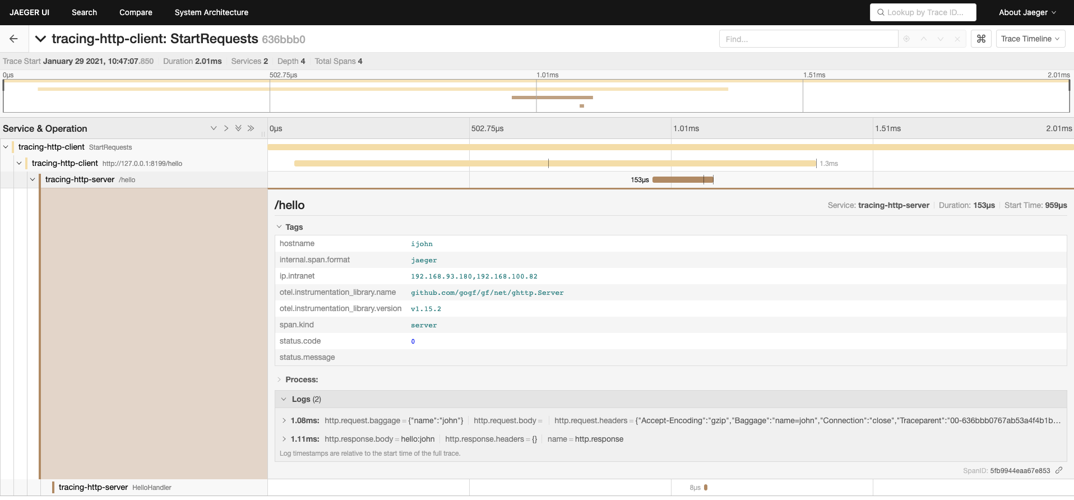Click the Collapse All double-chevron icon
Viewport: 1074px width, 500px height.
pyautogui.click(x=251, y=128)
